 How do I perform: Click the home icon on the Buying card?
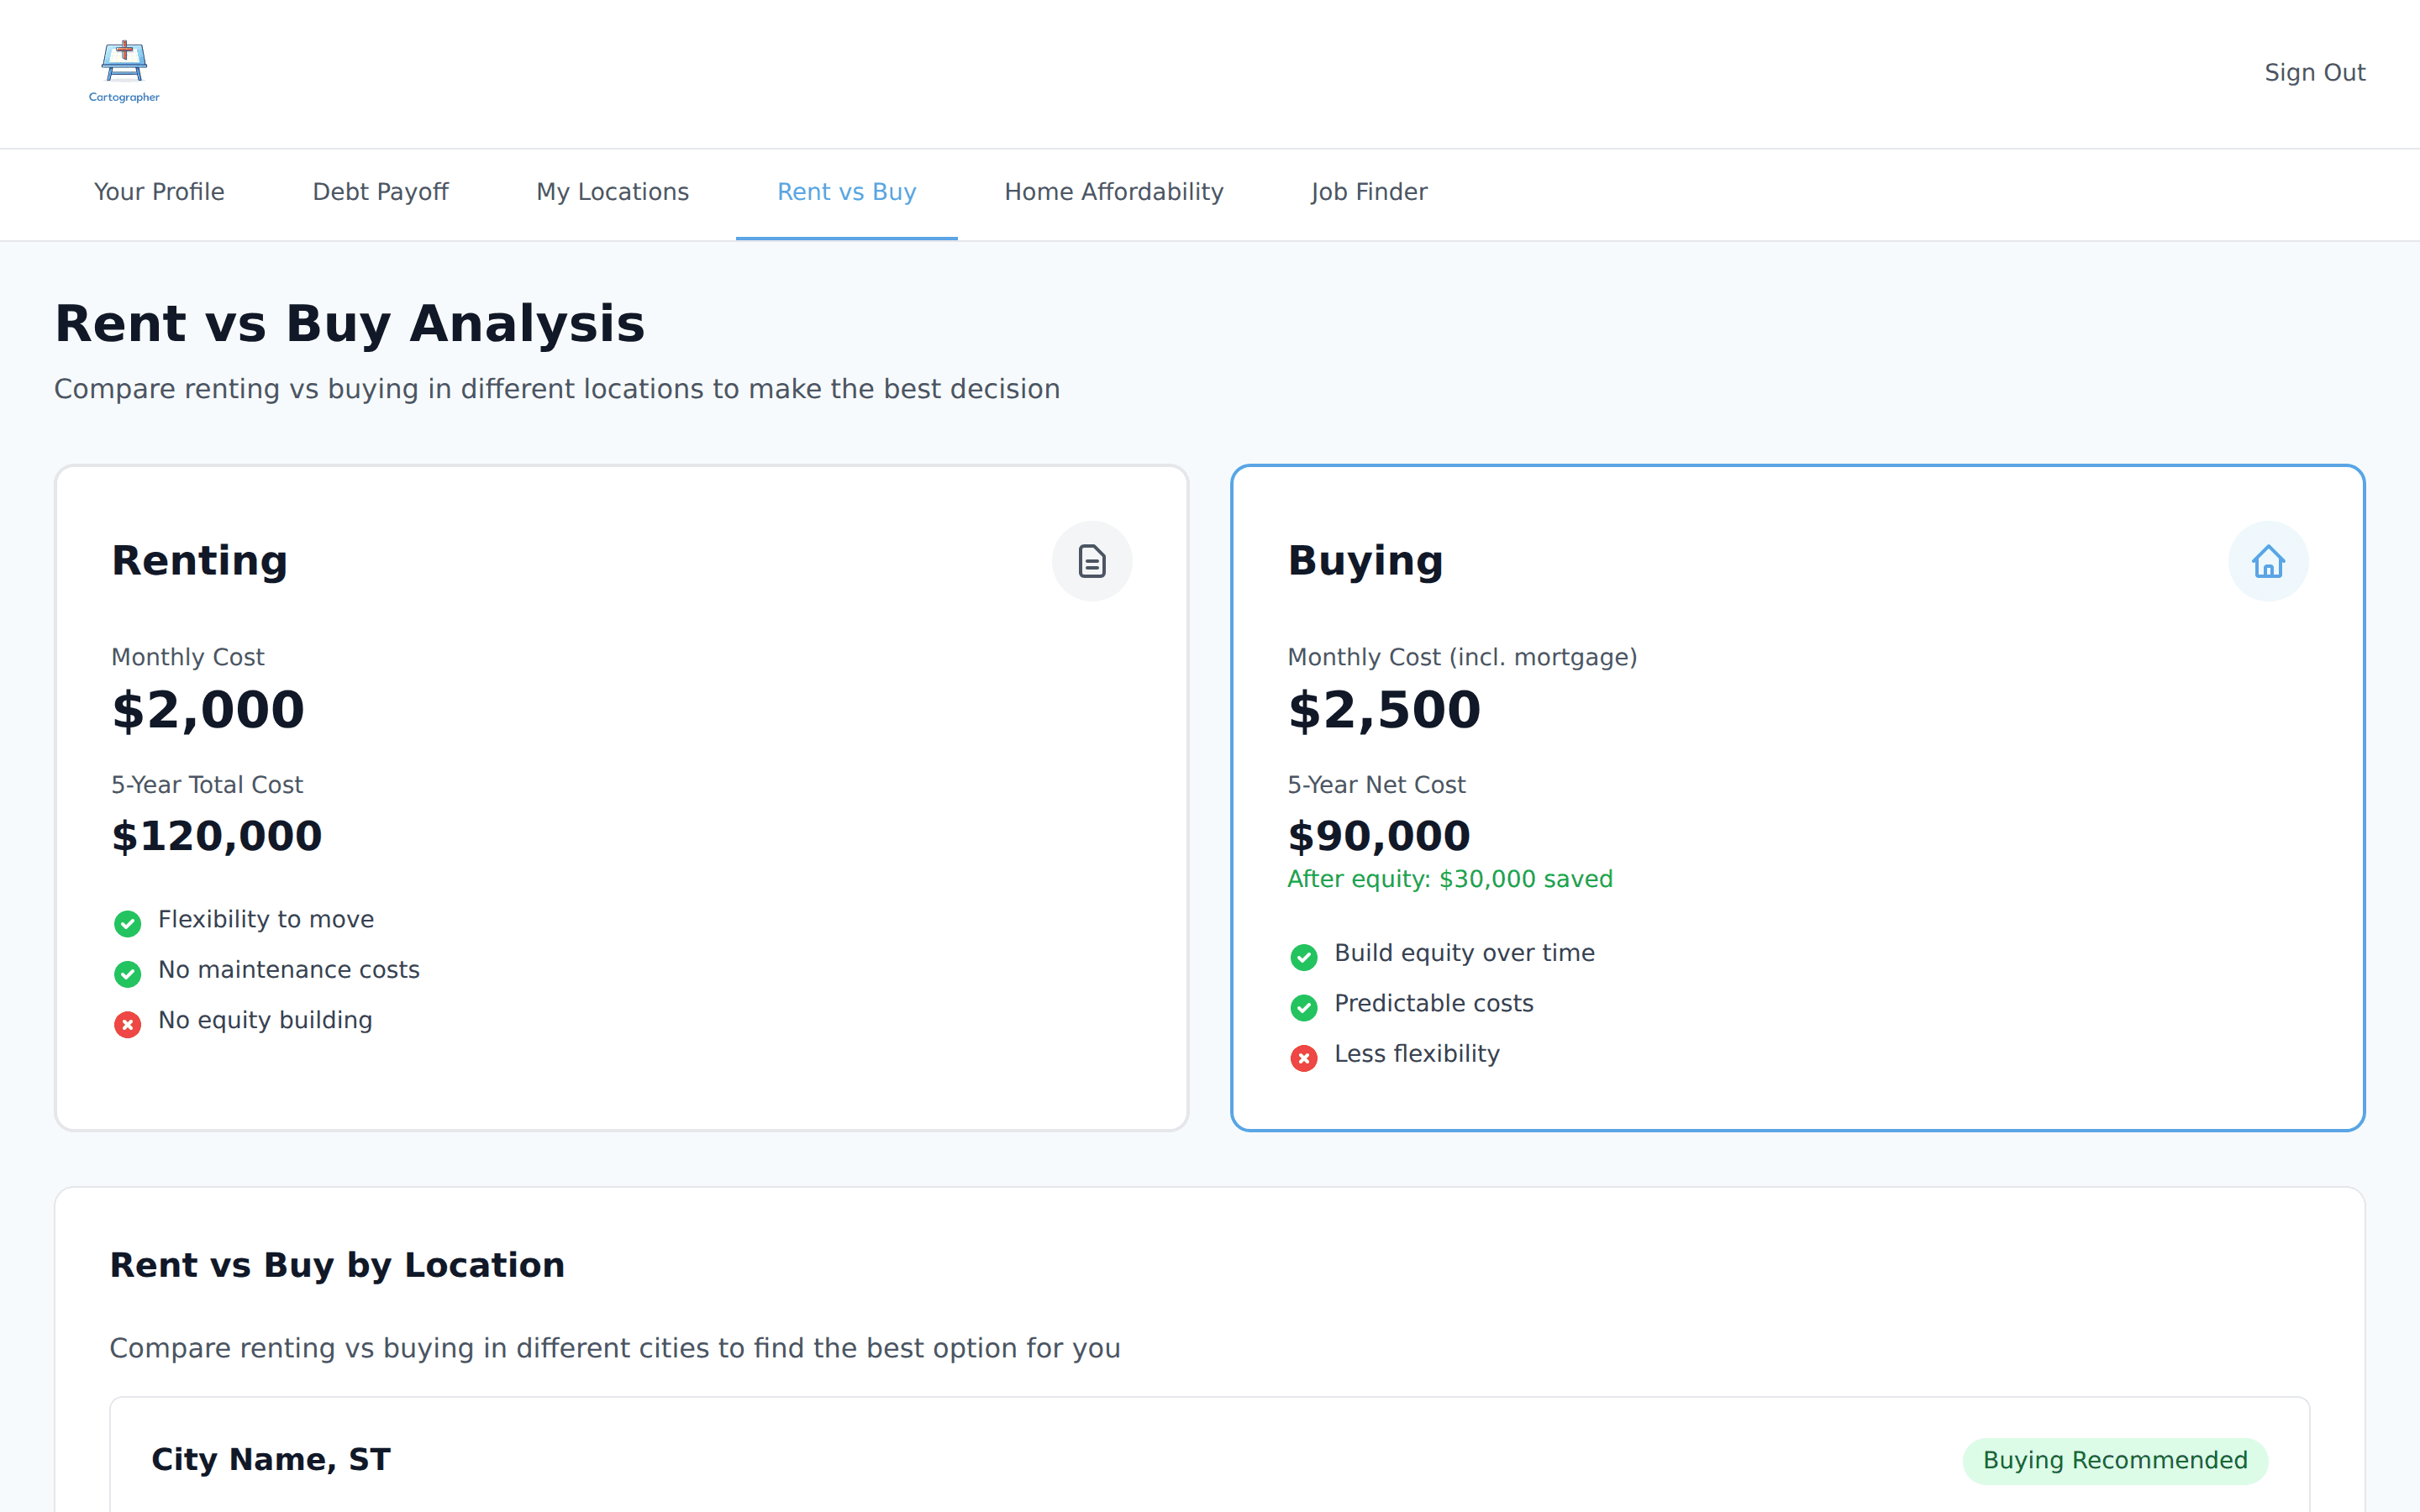(2268, 561)
